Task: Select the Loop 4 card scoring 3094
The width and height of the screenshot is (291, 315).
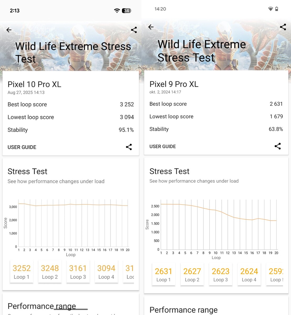Action: [106, 272]
